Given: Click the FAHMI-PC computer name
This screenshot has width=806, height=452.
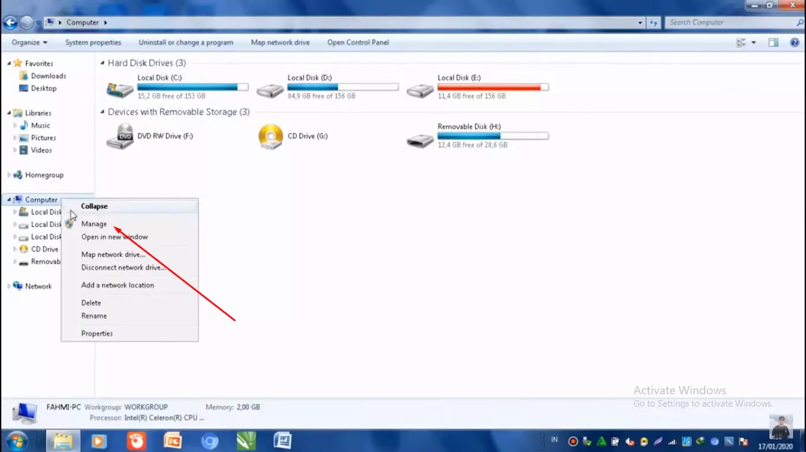Looking at the screenshot, I should coord(63,407).
